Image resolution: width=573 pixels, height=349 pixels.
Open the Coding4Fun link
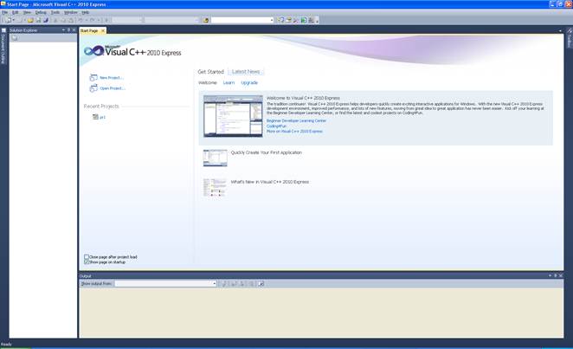276,126
